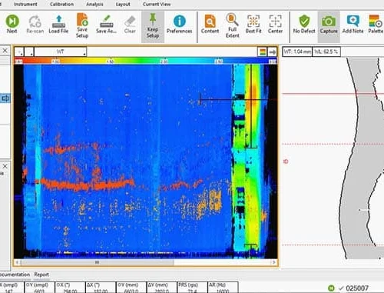Click the blue icon on left panel edge
Image resolution: width=384 pixels, height=293 pixels.
[5, 98]
